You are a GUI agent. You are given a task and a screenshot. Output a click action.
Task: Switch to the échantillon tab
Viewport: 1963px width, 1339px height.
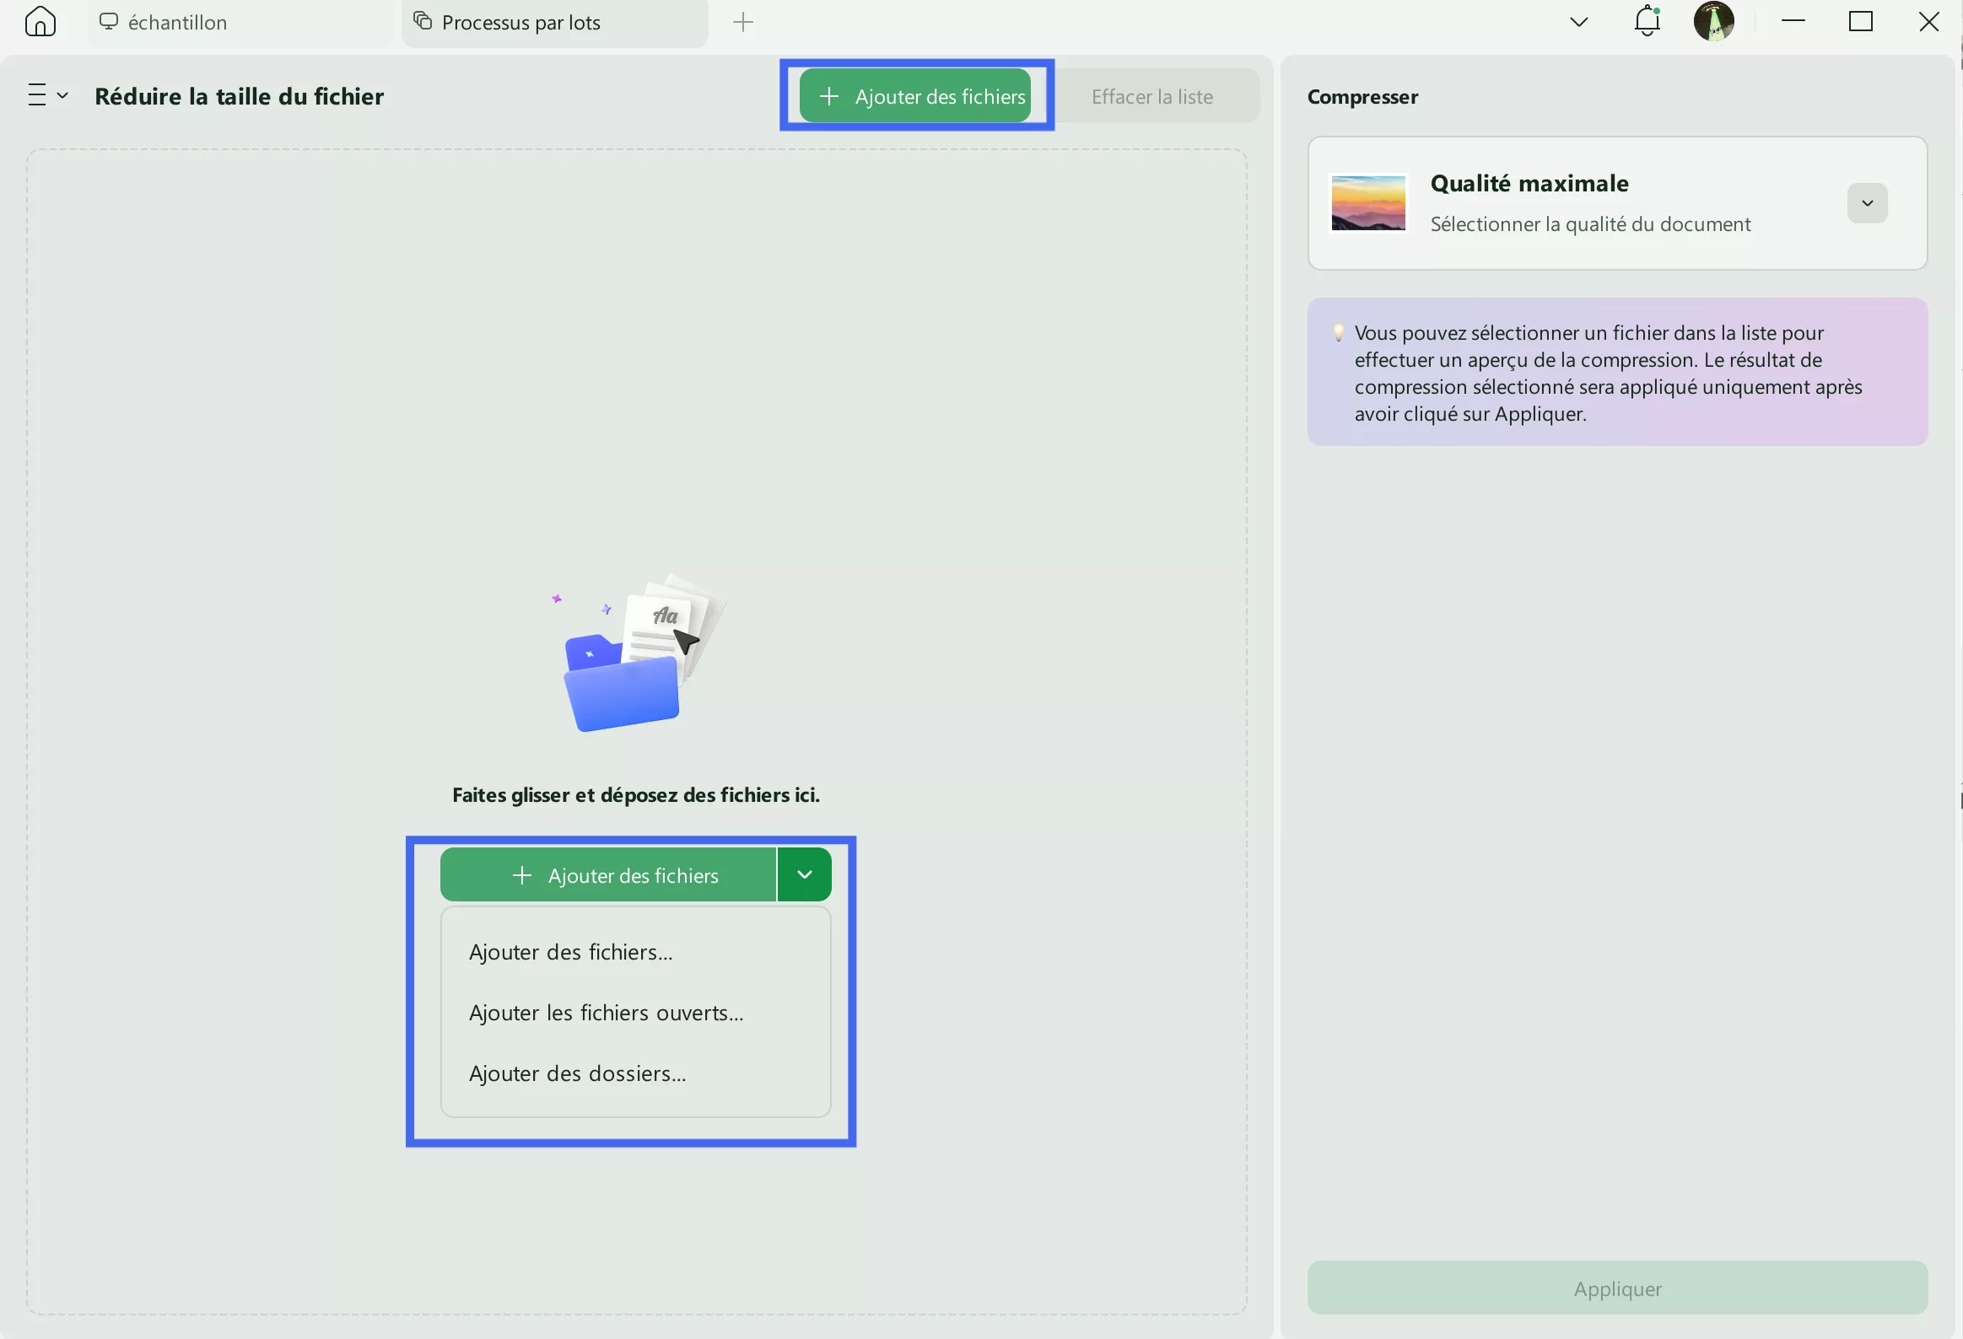(177, 23)
